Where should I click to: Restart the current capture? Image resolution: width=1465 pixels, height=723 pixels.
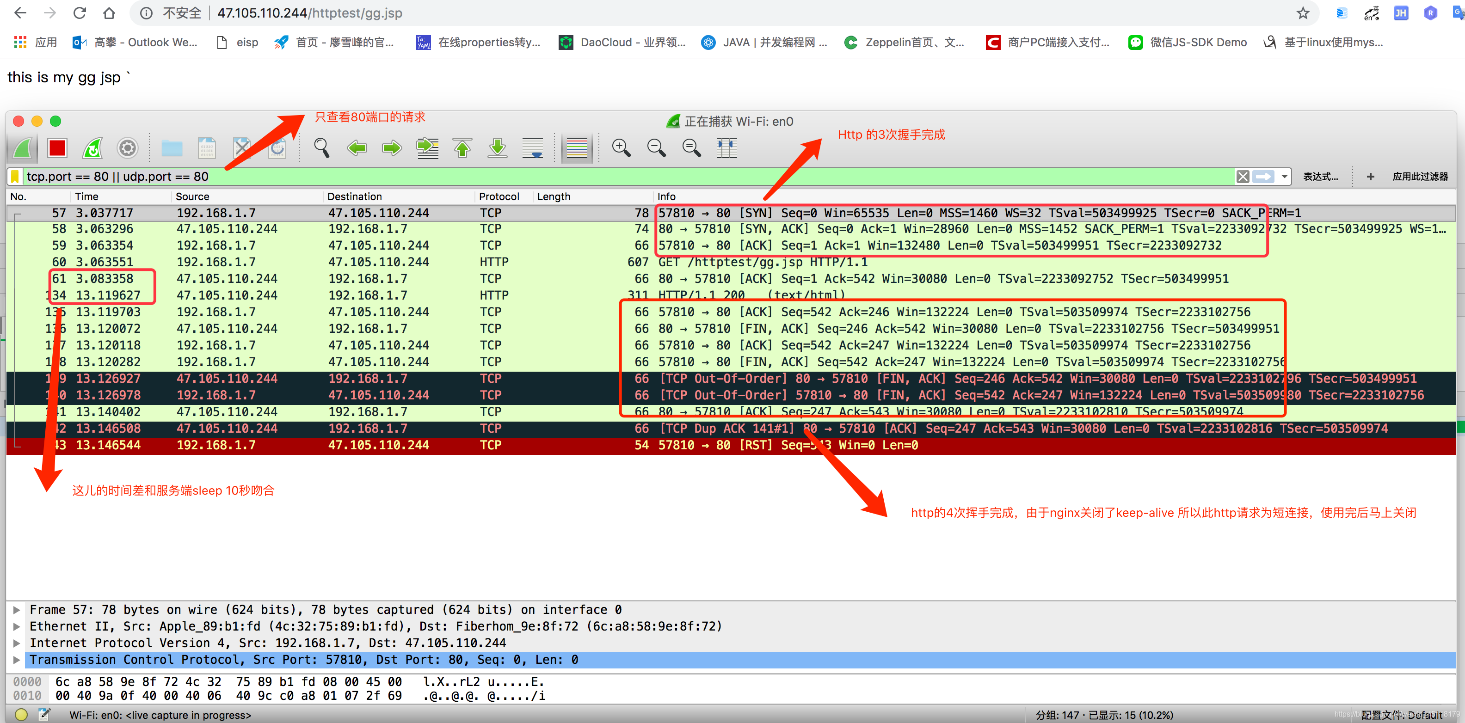92,148
